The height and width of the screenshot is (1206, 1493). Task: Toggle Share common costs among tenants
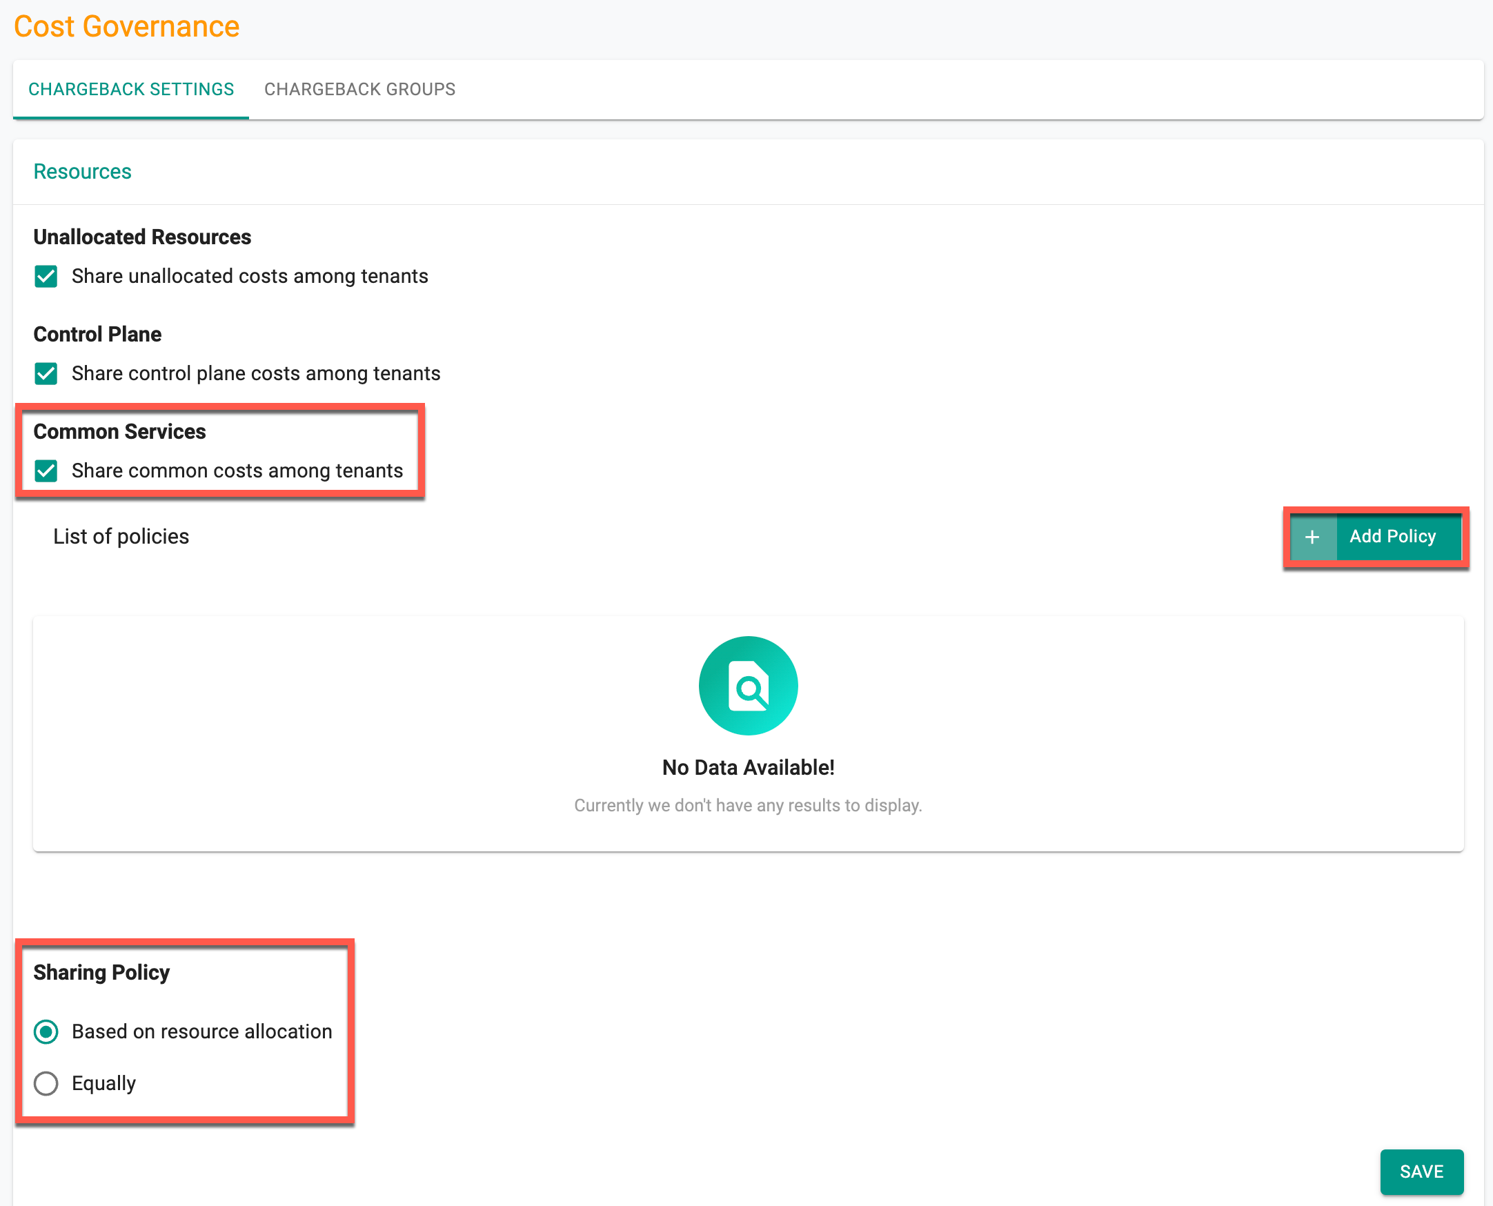point(46,470)
